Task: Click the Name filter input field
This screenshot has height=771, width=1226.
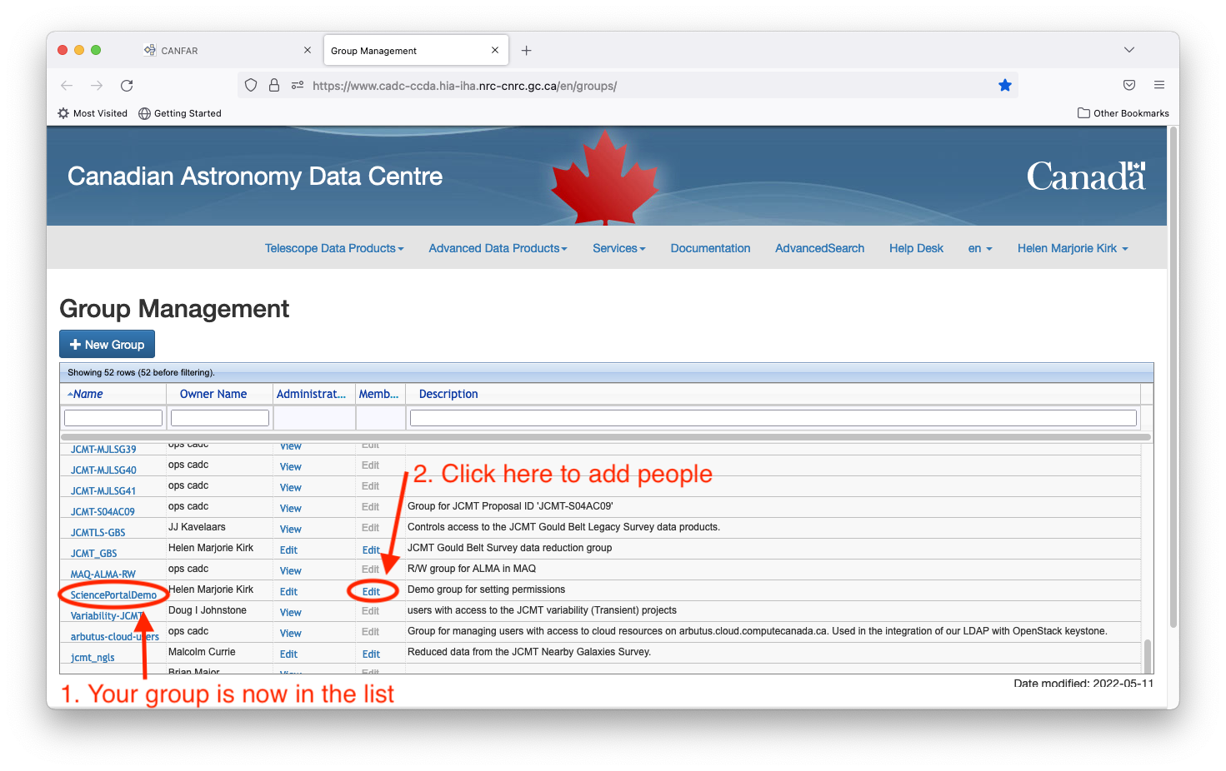Action: pyautogui.click(x=113, y=418)
